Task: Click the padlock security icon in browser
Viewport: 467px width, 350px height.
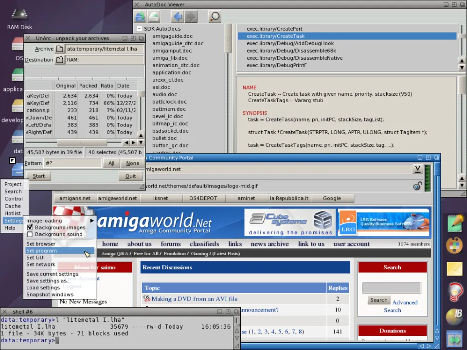Action: pyautogui.click(x=417, y=186)
